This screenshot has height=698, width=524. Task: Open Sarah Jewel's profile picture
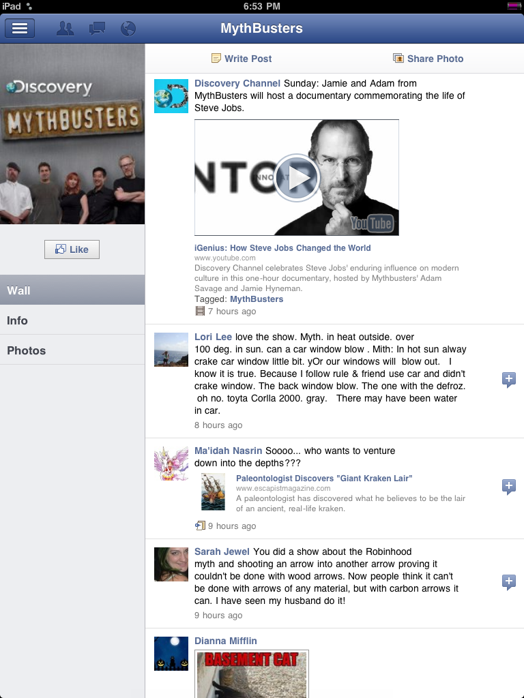tap(171, 564)
